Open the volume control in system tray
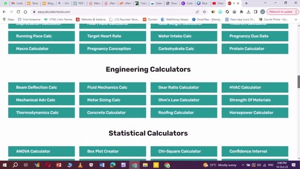300x169 pixels. pos(259,165)
